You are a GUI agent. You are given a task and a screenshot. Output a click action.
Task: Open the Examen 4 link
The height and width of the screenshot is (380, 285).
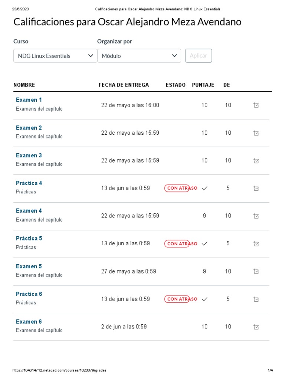click(29, 211)
